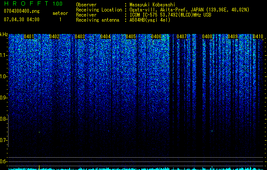Image resolution: width=267 pixels, height=170 pixels.
Task: Click the 0.8 frequency axis label
Action: click(3, 119)
